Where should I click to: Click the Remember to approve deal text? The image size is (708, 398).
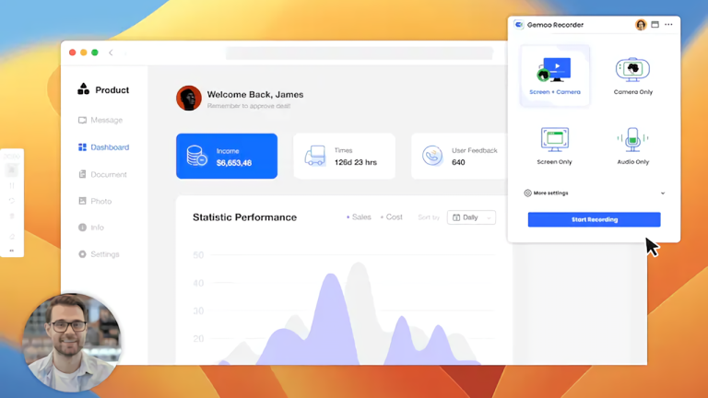(249, 106)
